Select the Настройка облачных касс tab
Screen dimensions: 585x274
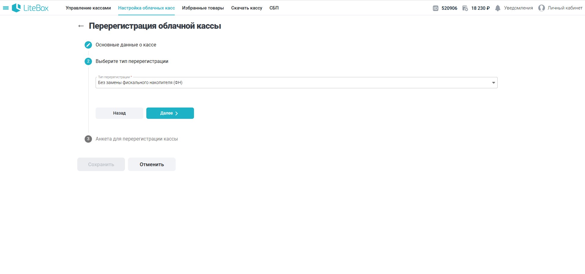coord(146,8)
